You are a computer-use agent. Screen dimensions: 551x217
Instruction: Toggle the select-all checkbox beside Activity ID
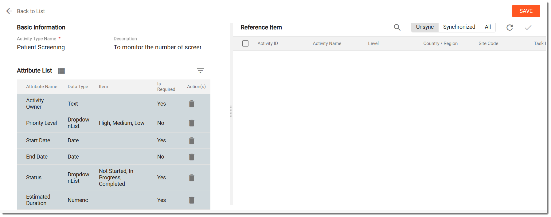(x=245, y=43)
